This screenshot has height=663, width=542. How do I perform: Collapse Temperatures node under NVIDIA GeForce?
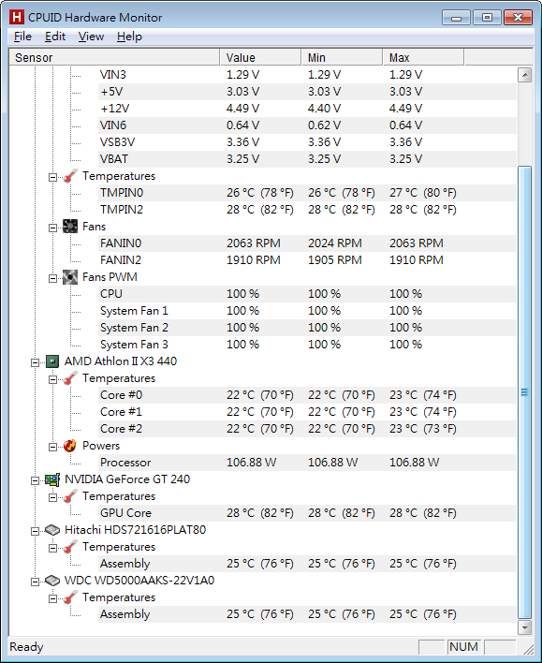tap(52, 497)
